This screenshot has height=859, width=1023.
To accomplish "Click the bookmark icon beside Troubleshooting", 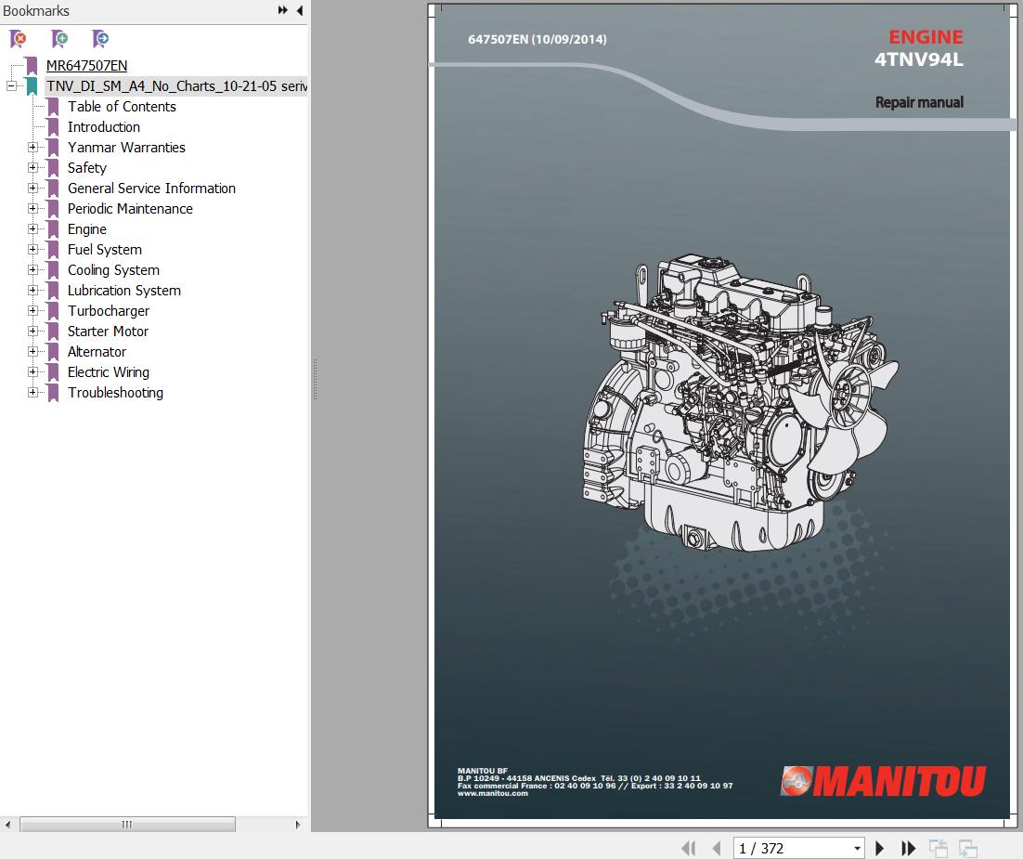I will pos(54,392).
